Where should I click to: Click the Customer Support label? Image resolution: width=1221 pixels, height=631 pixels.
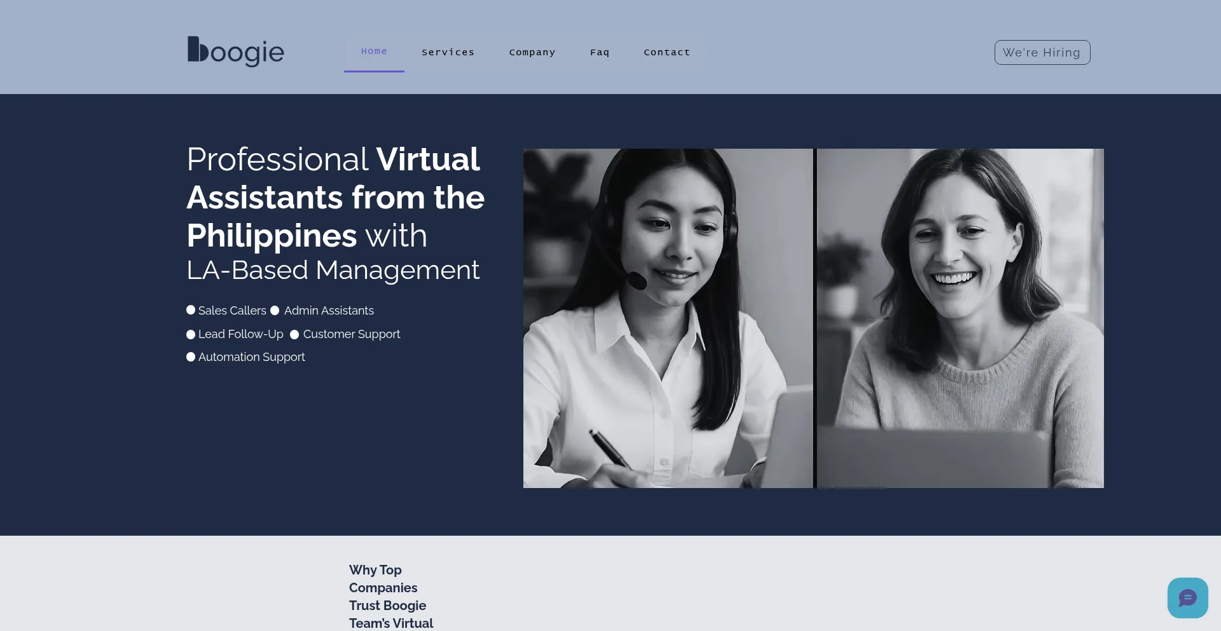pyautogui.click(x=352, y=334)
